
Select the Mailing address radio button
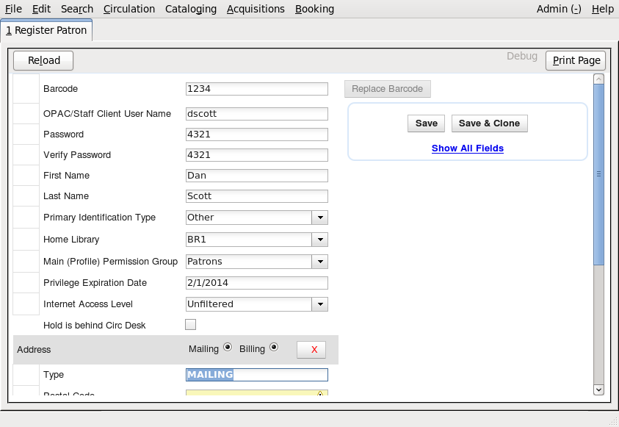click(228, 348)
